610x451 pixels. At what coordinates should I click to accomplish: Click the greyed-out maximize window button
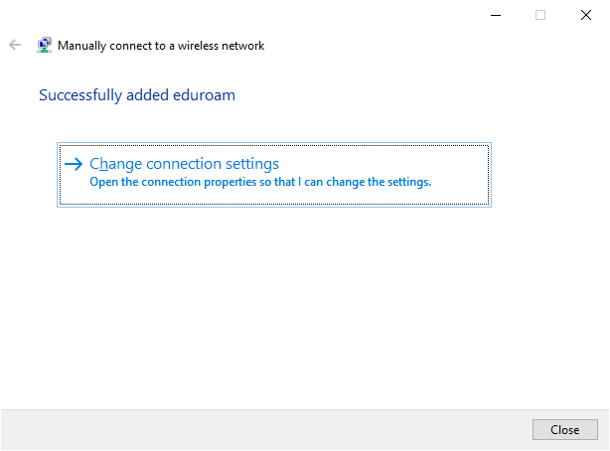540,15
